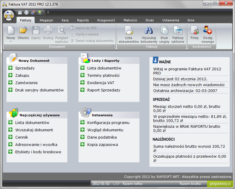Open Ewidencja VAT link
Viewport: 235px width, 189px height.
(x=101, y=83)
